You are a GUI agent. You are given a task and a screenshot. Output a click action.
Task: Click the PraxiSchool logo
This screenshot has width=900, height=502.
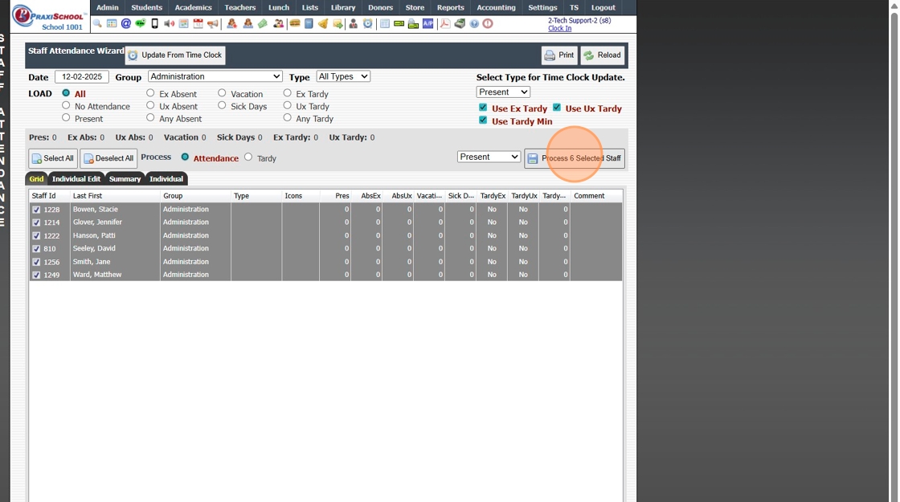click(x=49, y=16)
